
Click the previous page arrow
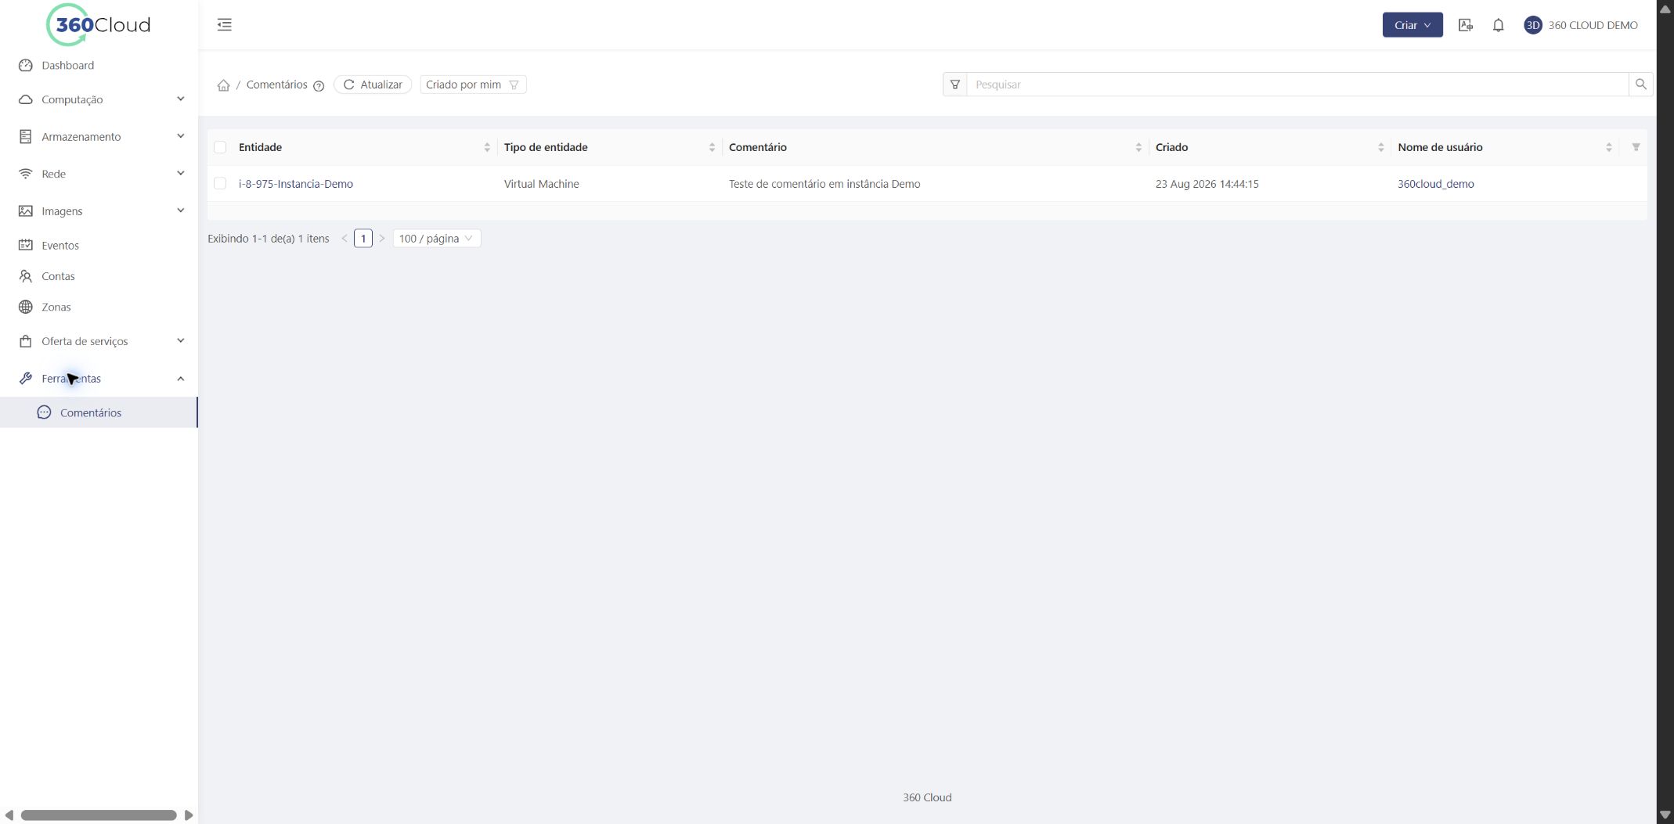pos(345,239)
